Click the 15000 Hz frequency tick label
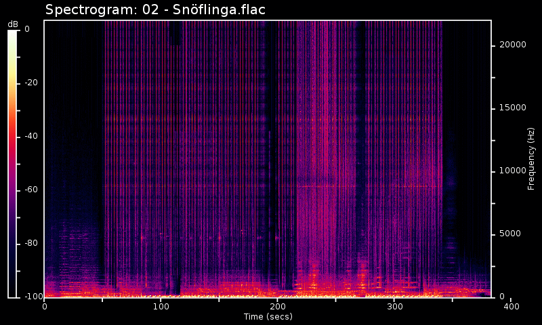The width and height of the screenshot is (542, 325). click(512, 108)
